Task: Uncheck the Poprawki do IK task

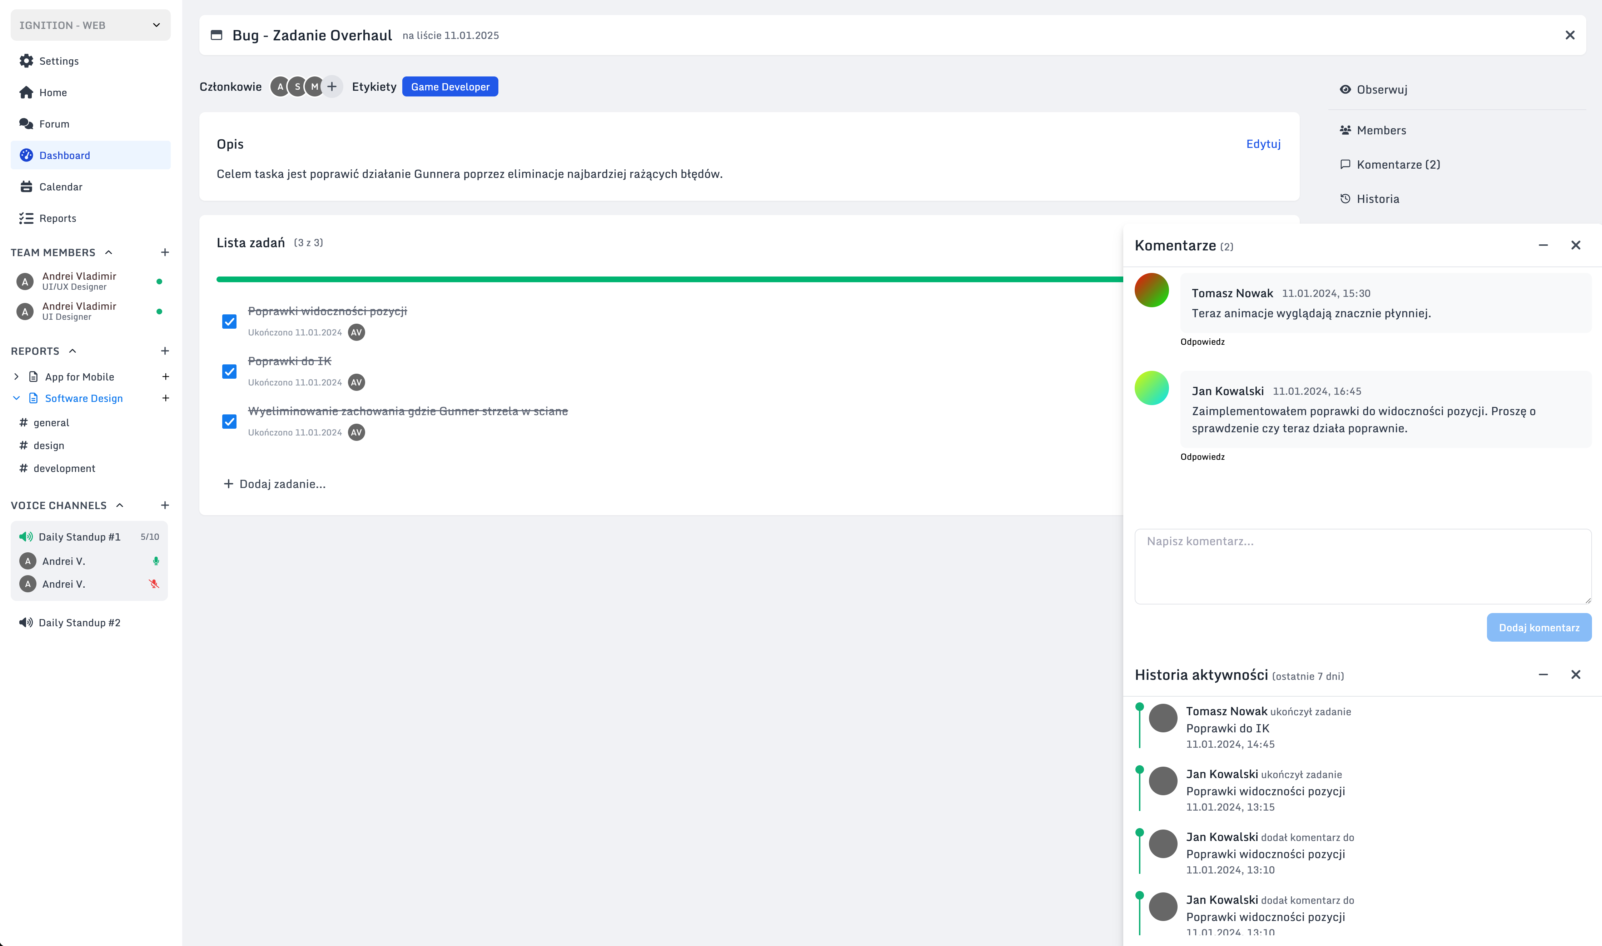Action: point(229,372)
